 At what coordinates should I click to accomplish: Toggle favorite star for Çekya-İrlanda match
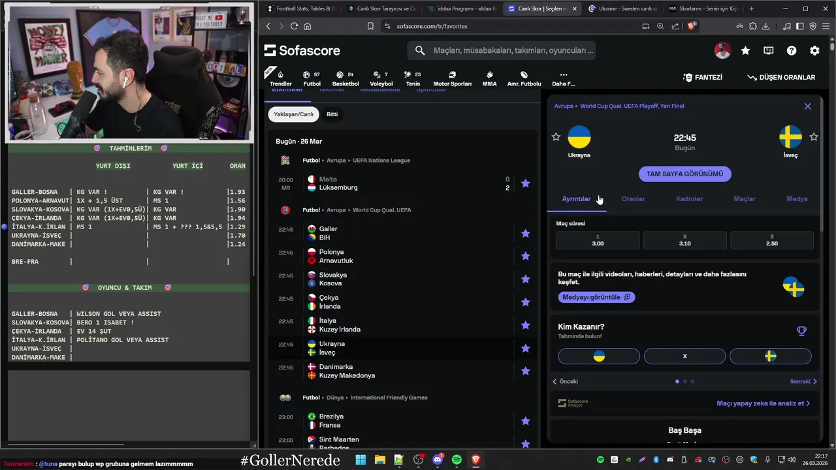(525, 302)
